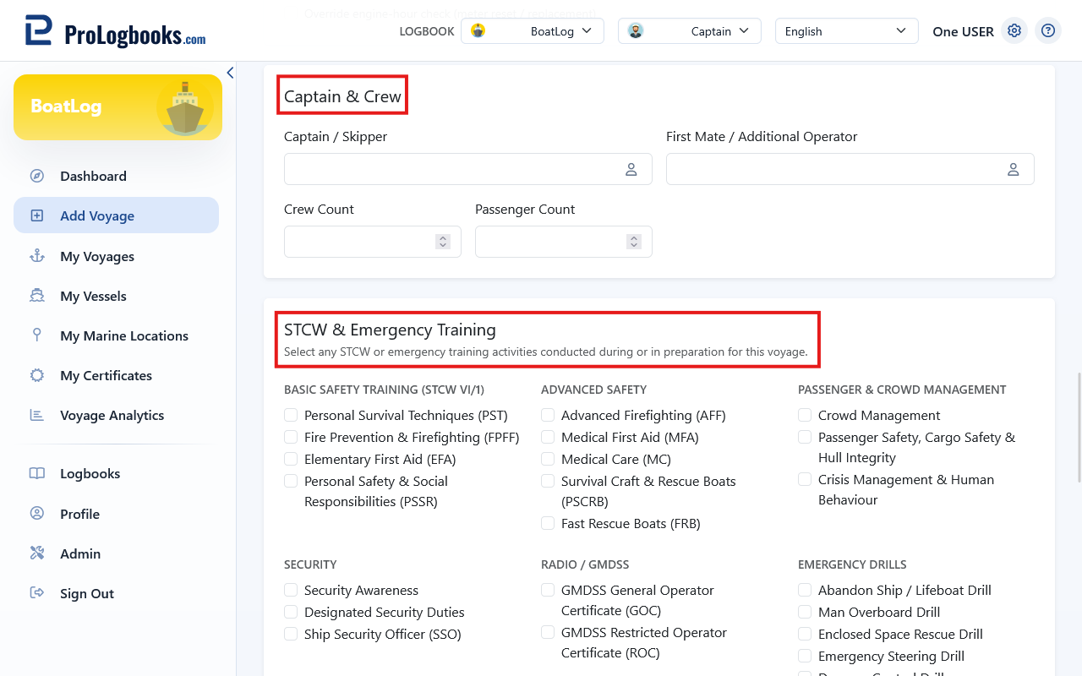Check Personal Survival Techniques (PST)

click(291, 415)
